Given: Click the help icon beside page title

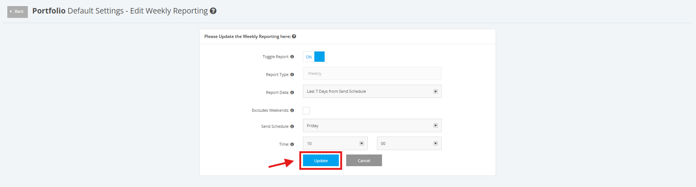Looking at the screenshot, I should point(213,11).
